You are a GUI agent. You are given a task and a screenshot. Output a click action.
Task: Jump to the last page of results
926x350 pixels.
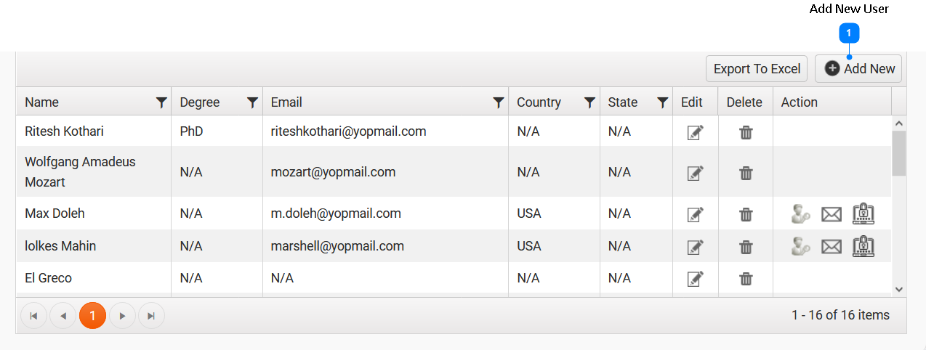[x=151, y=316]
